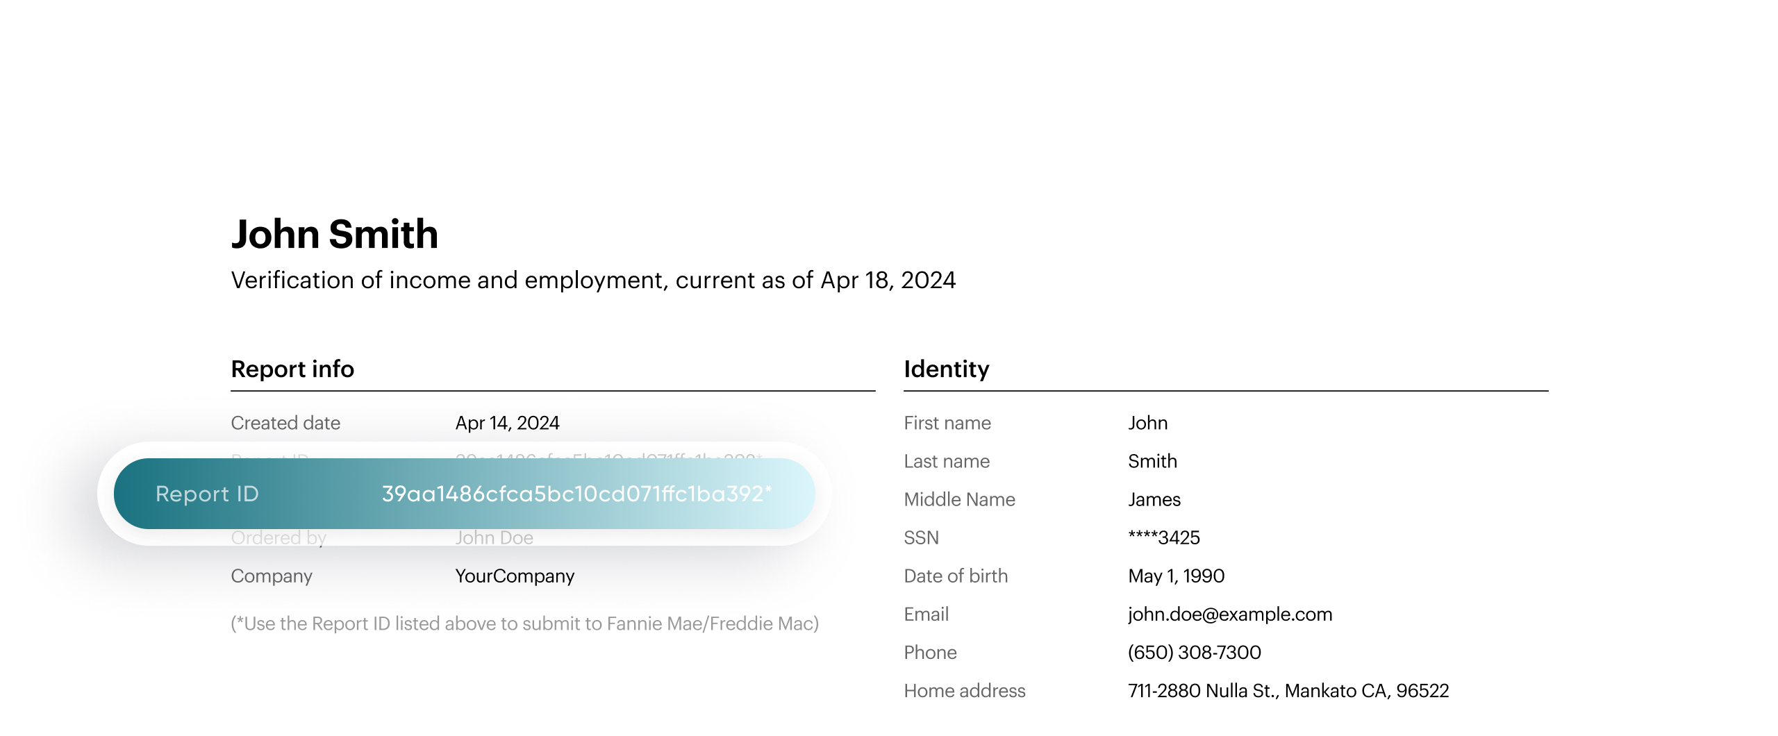The width and height of the screenshot is (1778, 736).
Task: Click the Date of birth label
Action: click(x=956, y=576)
